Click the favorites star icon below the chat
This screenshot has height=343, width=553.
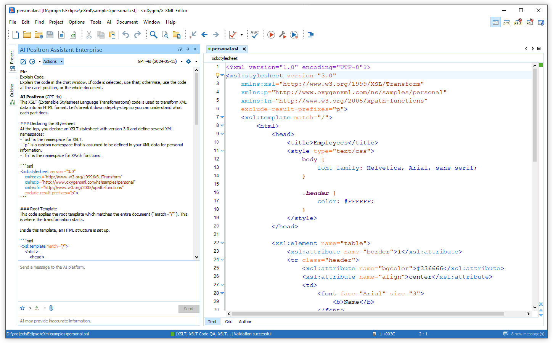(23, 308)
